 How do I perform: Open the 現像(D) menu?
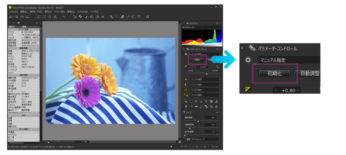point(71,12)
